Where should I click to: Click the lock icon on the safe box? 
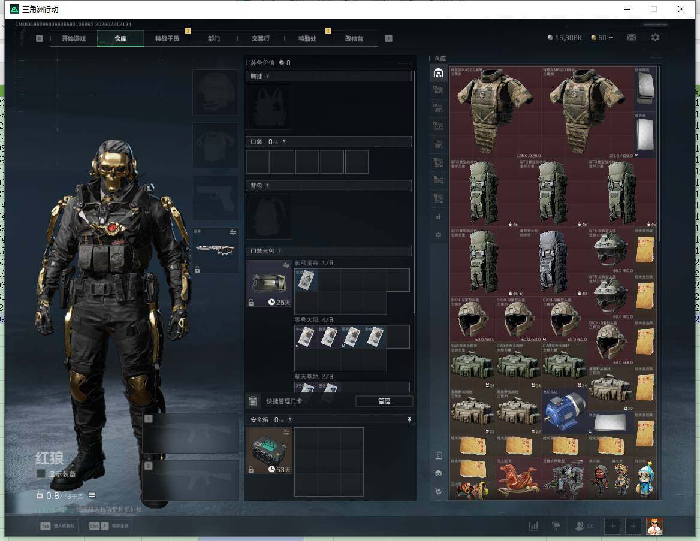pyautogui.click(x=251, y=470)
